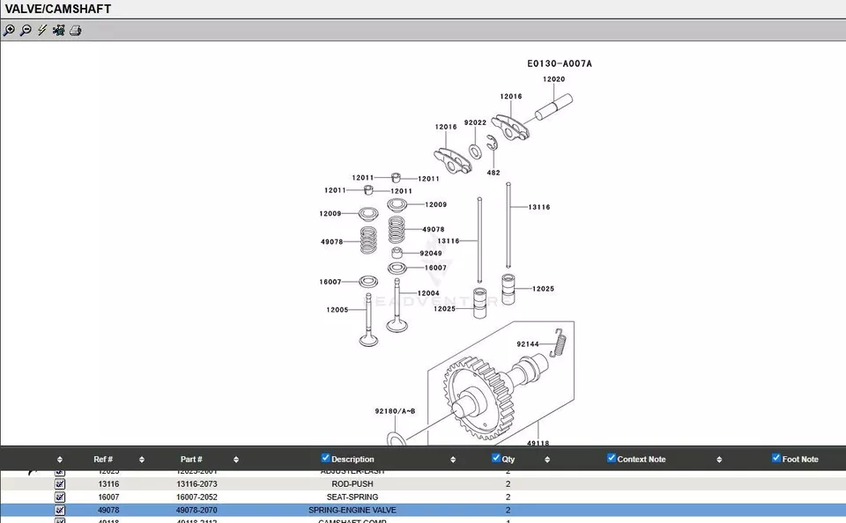This screenshot has height=523, width=846.
Task: Click the 92144 spring callout in diagram
Action: pos(527,344)
